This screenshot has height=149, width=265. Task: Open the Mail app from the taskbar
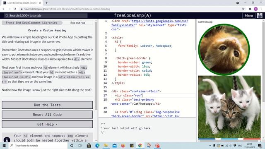(114, 145)
